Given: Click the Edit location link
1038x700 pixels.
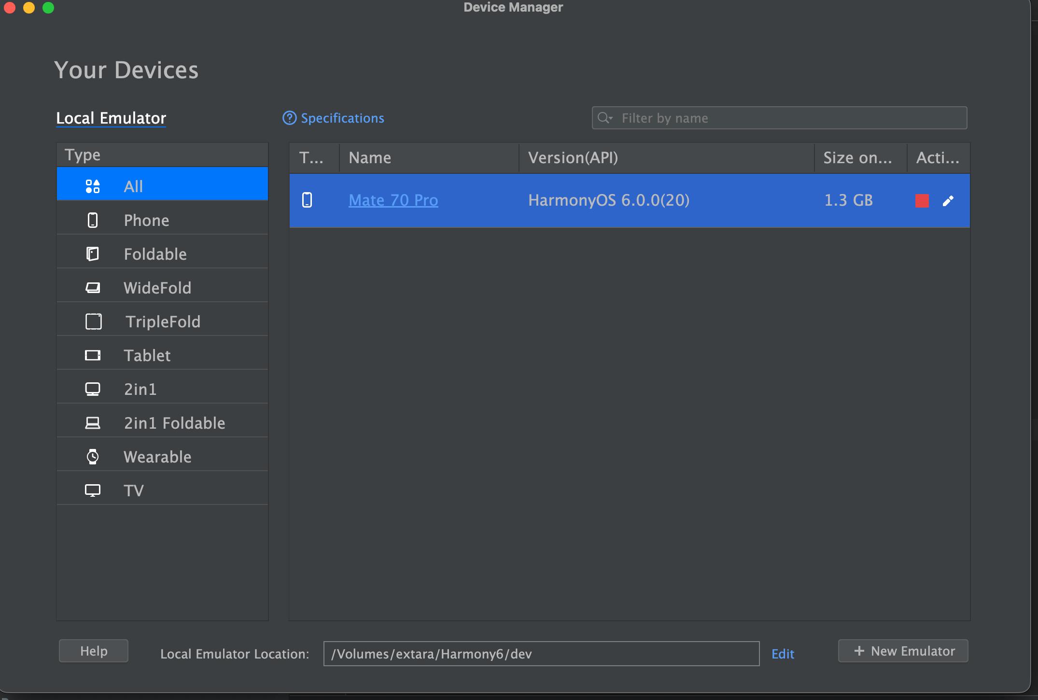Looking at the screenshot, I should tap(783, 654).
